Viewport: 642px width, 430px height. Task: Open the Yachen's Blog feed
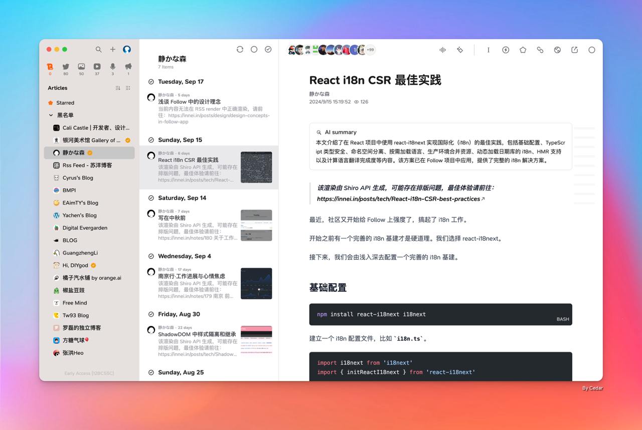coord(89,215)
